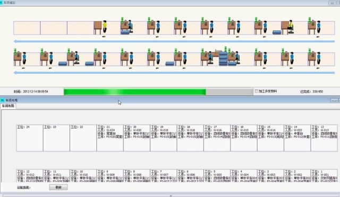Select worker at workstation 11 in simulation
340x197 pixels.
(x=51, y=60)
